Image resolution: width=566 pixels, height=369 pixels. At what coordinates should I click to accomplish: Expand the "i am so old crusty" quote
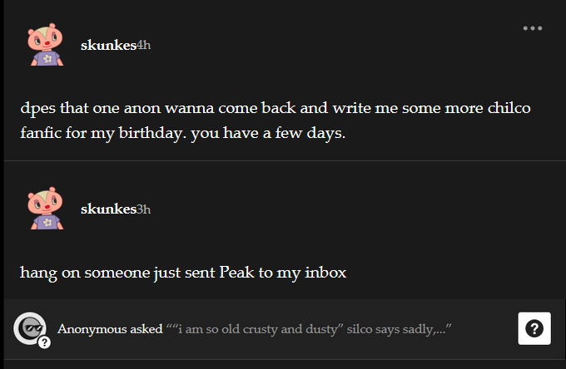pyautogui.click(x=308, y=329)
